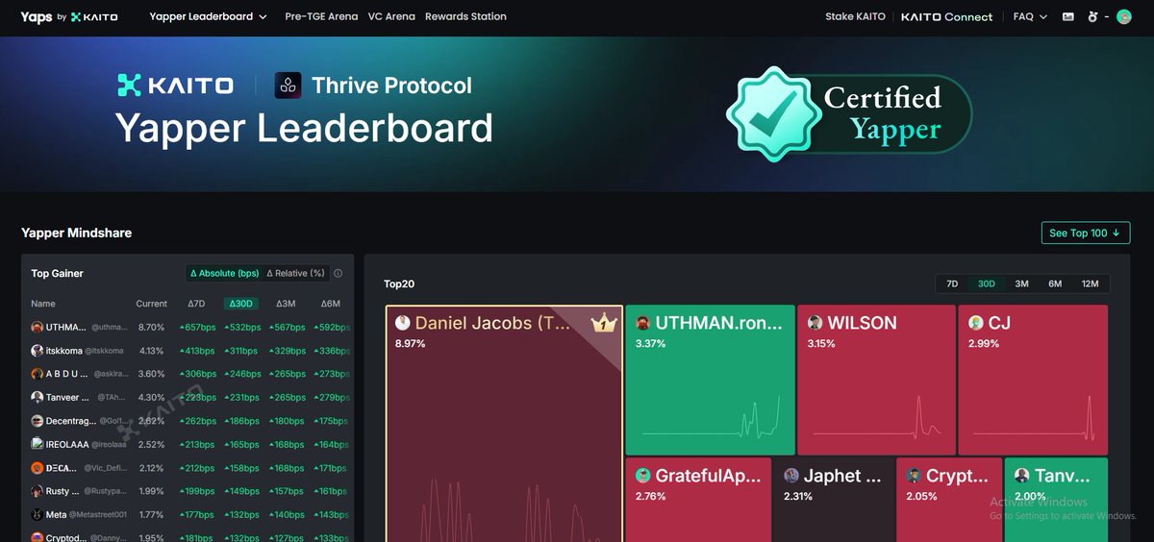Image resolution: width=1154 pixels, height=542 pixels.
Task: Expand the FAQ dropdown menu
Action: coord(1030,16)
